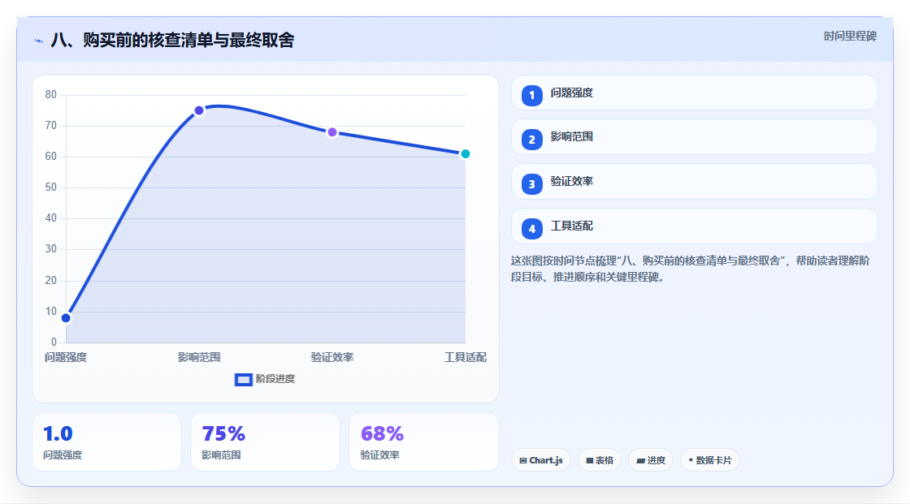This screenshot has height=504, width=910.
Task: Click the number 2 badge for 影响范围
Action: (531, 140)
